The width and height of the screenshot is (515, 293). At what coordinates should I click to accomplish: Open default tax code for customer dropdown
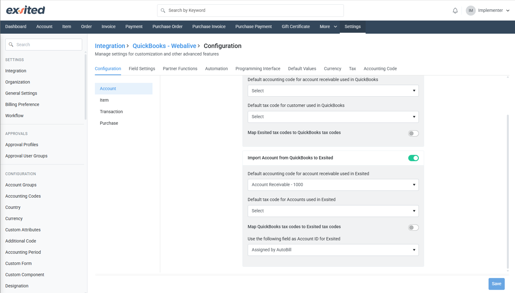(x=333, y=117)
